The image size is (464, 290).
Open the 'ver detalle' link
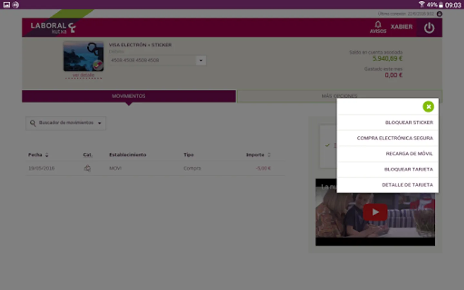coord(83,75)
